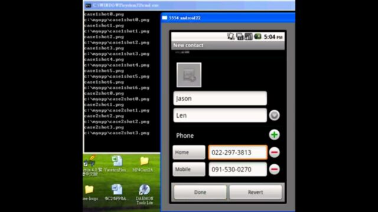Click the command prompt window title icon
Viewport: 378px width, 212px height.
pos(88,5)
